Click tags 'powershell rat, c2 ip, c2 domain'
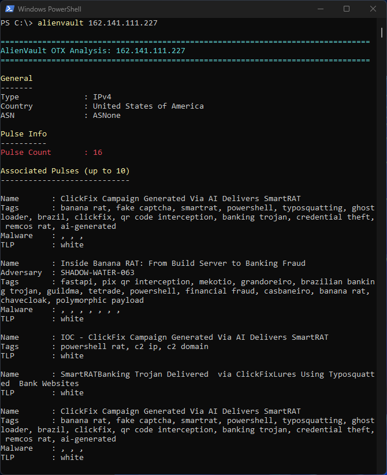The height and width of the screenshot is (475, 387). (135, 347)
